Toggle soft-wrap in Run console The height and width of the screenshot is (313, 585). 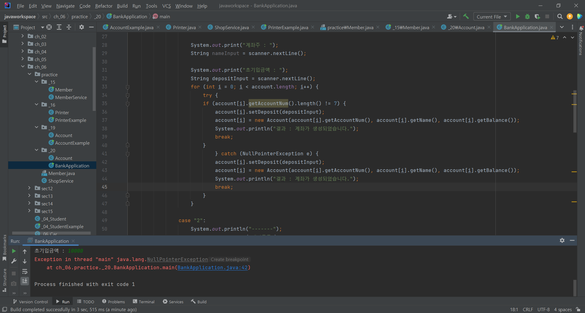point(25,271)
